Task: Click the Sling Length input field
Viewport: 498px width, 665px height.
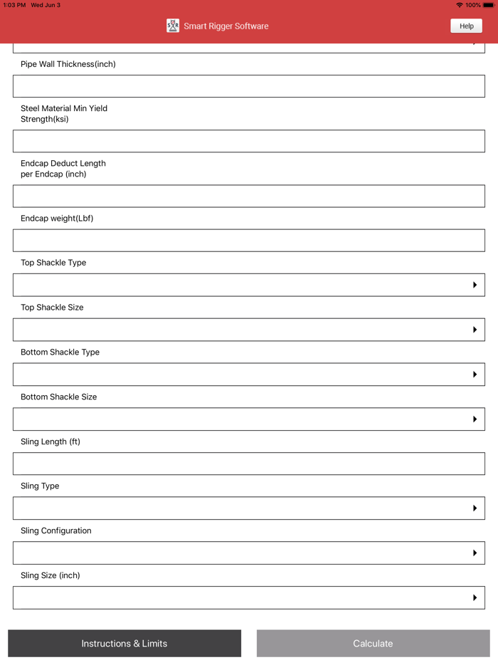Action: click(x=249, y=464)
